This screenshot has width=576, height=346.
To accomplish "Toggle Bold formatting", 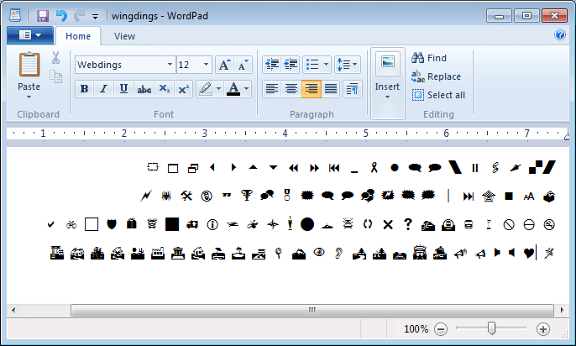I will [84, 89].
